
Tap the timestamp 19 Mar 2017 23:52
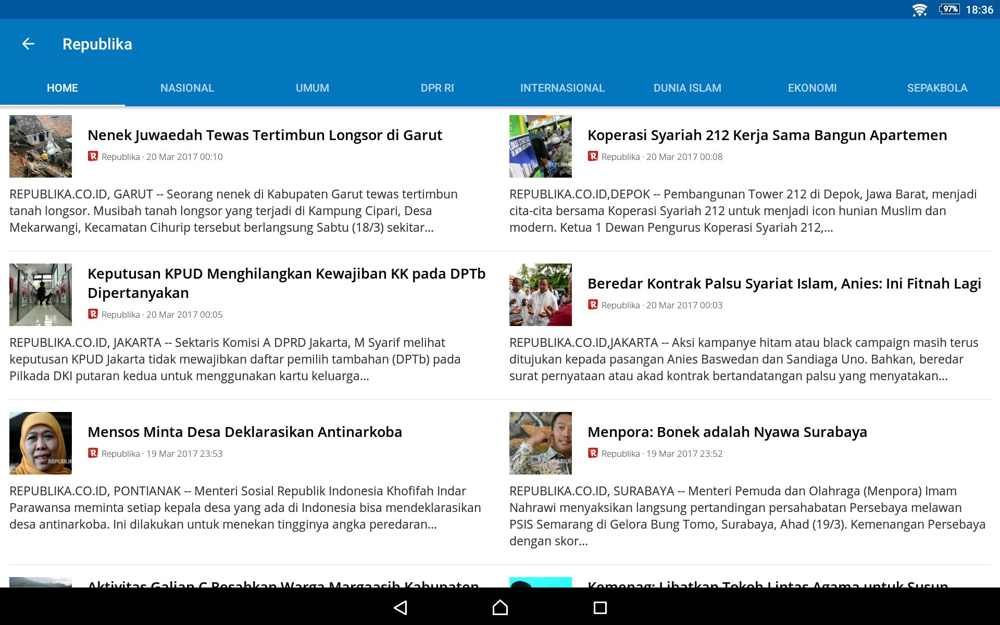tap(684, 454)
